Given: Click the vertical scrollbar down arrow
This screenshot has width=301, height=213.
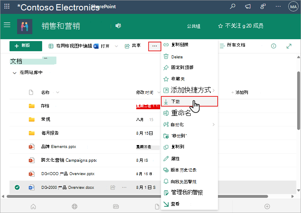Looking at the screenshot, I should pyautogui.click(x=298, y=190).
